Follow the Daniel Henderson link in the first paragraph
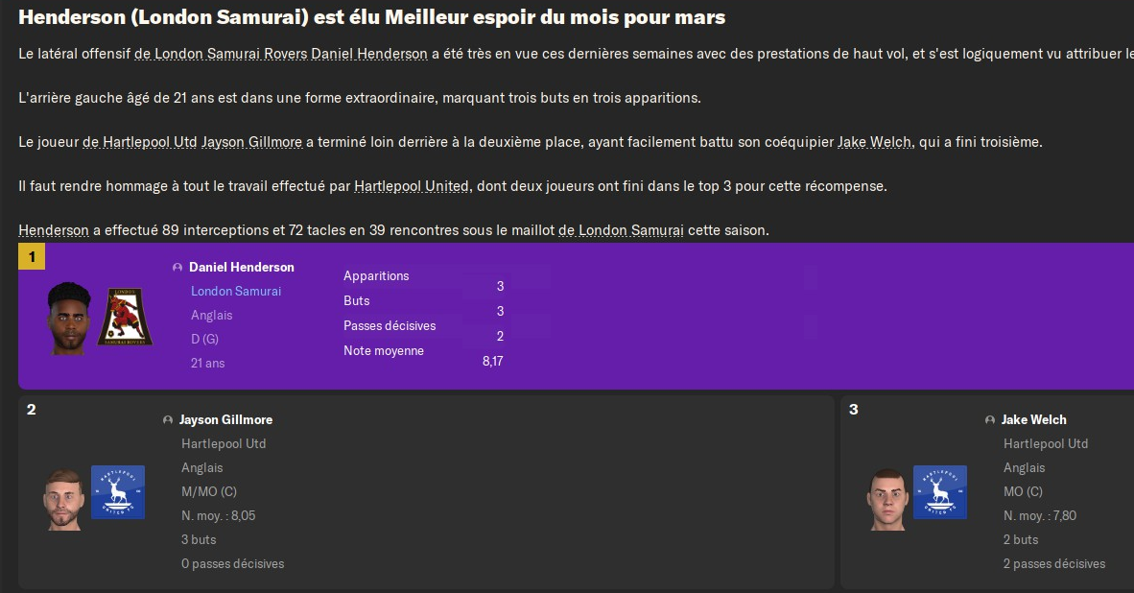The image size is (1134, 593). point(370,54)
